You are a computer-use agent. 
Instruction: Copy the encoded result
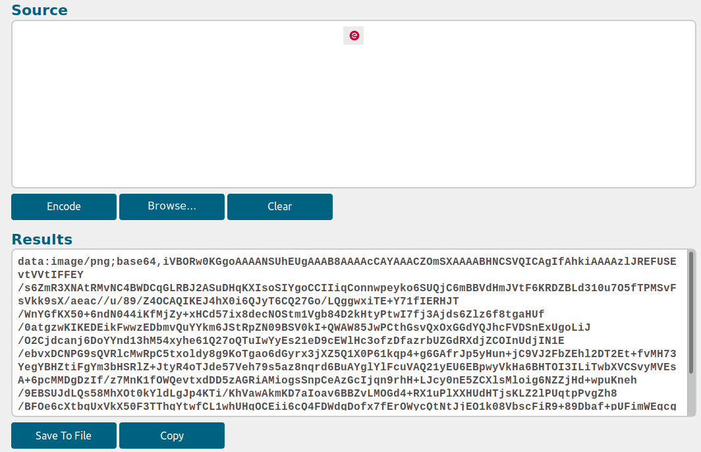(x=171, y=436)
